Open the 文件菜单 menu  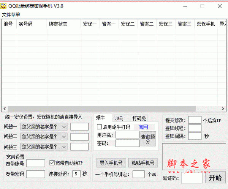tap(11, 14)
